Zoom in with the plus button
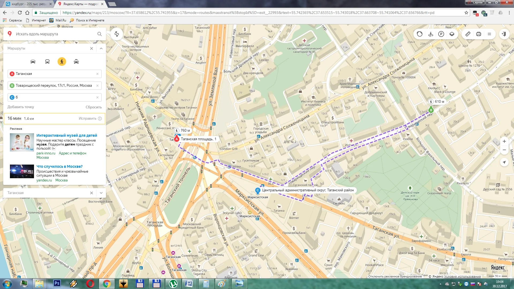The image size is (514, 289). (x=504, y=141)
